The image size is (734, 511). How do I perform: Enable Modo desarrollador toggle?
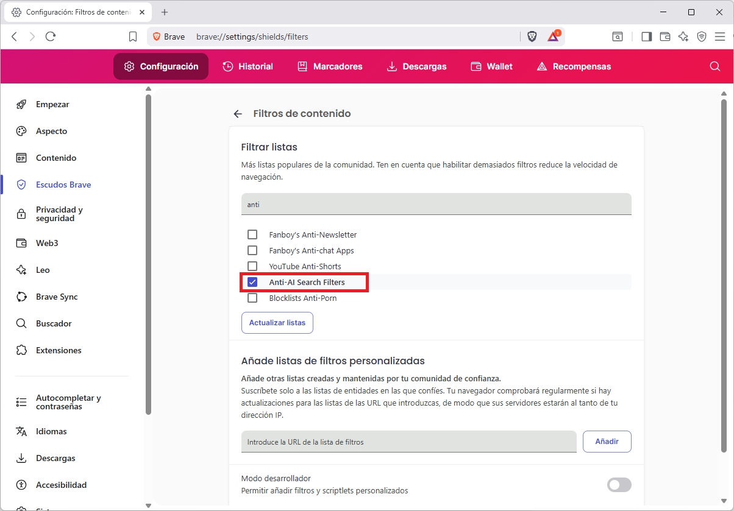[x=619, y=485]
